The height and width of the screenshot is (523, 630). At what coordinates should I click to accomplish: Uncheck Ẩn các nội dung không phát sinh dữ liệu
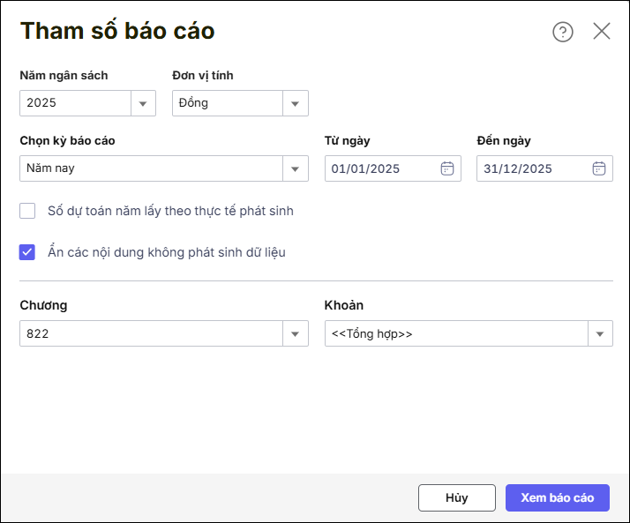click(27, 252)
